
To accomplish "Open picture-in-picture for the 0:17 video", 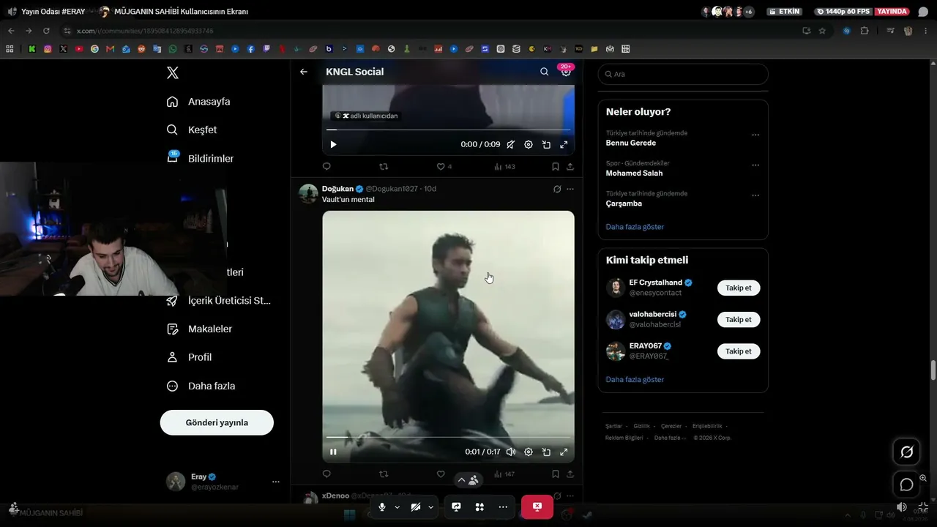I will pyautogui.click(x=546, y=452).
